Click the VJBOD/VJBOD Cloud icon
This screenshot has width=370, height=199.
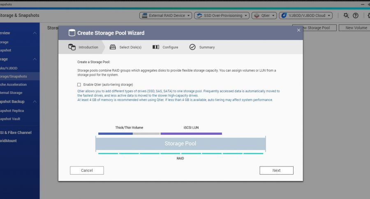284,16
